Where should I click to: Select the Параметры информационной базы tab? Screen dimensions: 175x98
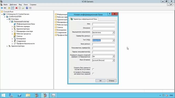click(x=84, y=19)
